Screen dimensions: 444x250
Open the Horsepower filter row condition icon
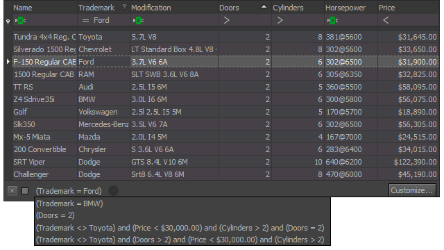click(332, 20)
